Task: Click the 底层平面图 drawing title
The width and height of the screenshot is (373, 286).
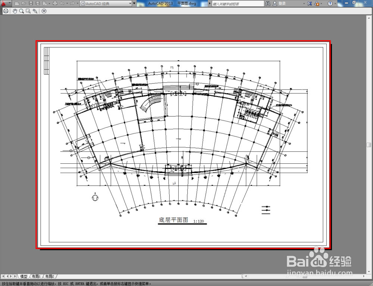Action: 173,220
